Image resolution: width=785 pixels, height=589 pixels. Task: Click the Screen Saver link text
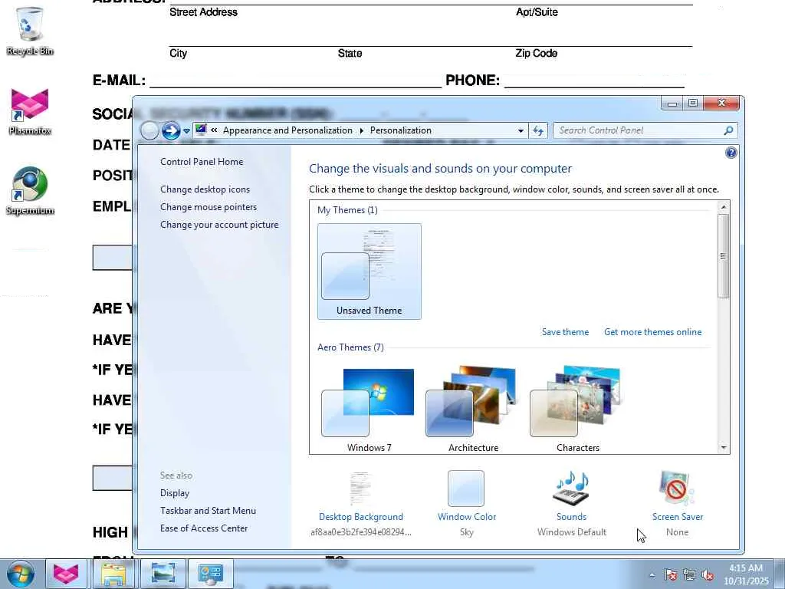point(678,517)
